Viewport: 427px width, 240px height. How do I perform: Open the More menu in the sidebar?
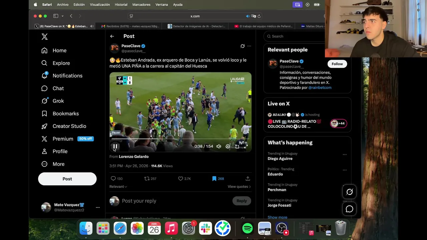pos(53,164)
